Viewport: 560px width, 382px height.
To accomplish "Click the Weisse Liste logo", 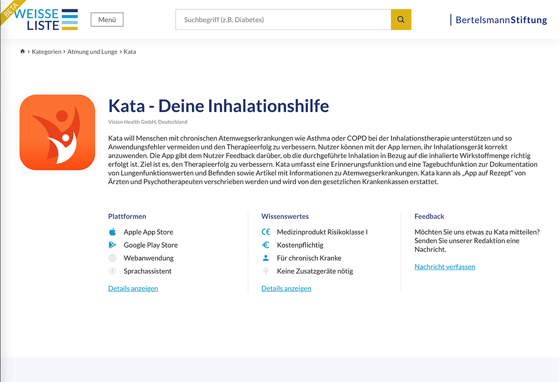I will [x=46, y=20].
